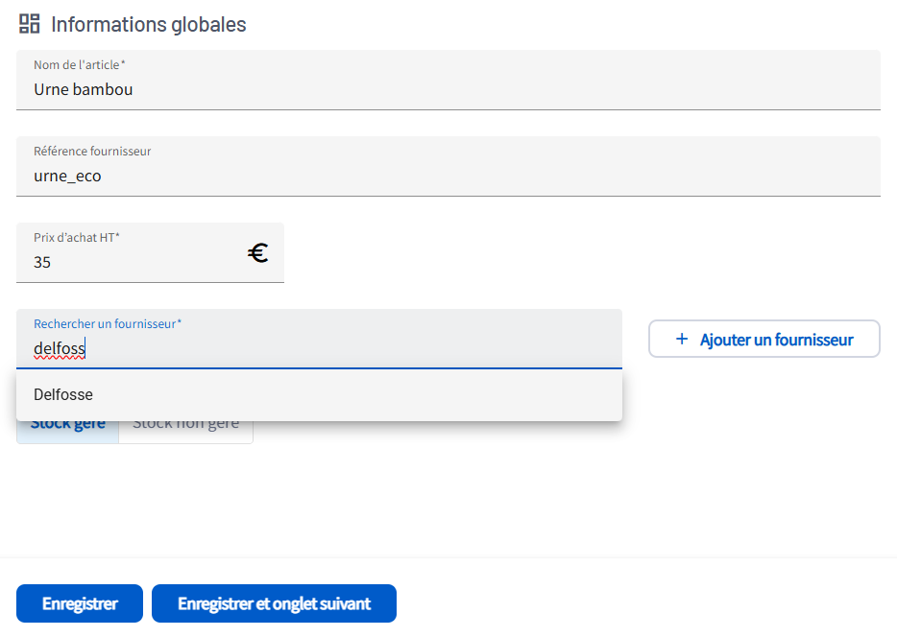Click the Informations globales section heading
Image resolution: width=897 pixels, height=637 pixels.
[149, 25]
